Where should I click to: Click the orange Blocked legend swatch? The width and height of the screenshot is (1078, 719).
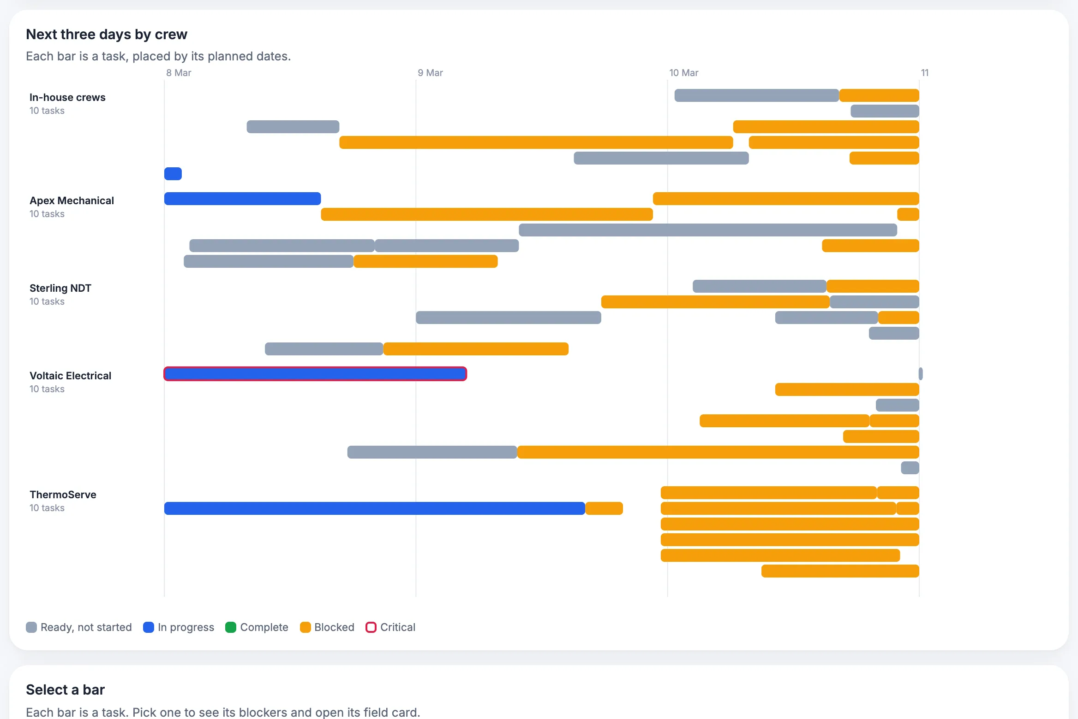click(305, 627)
